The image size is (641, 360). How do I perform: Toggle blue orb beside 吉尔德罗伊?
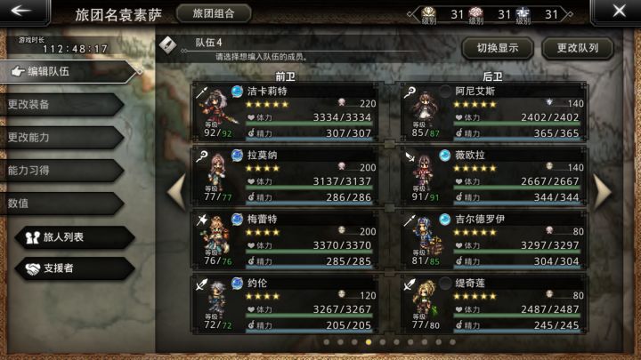click(x=445, y=220)
